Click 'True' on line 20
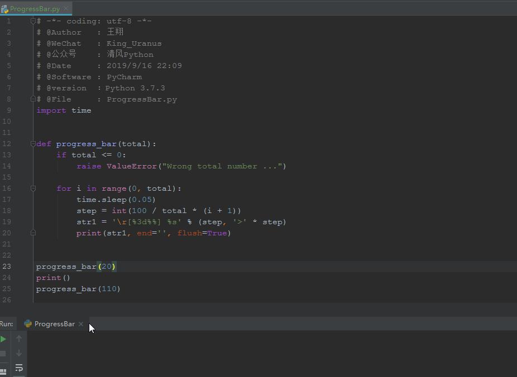Viewport: 517px width, 377px height. click(217, 233)
